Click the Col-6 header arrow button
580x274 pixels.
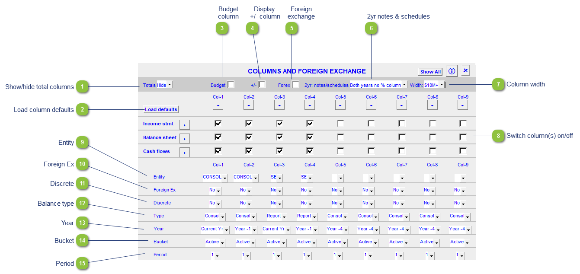(371, 105)
